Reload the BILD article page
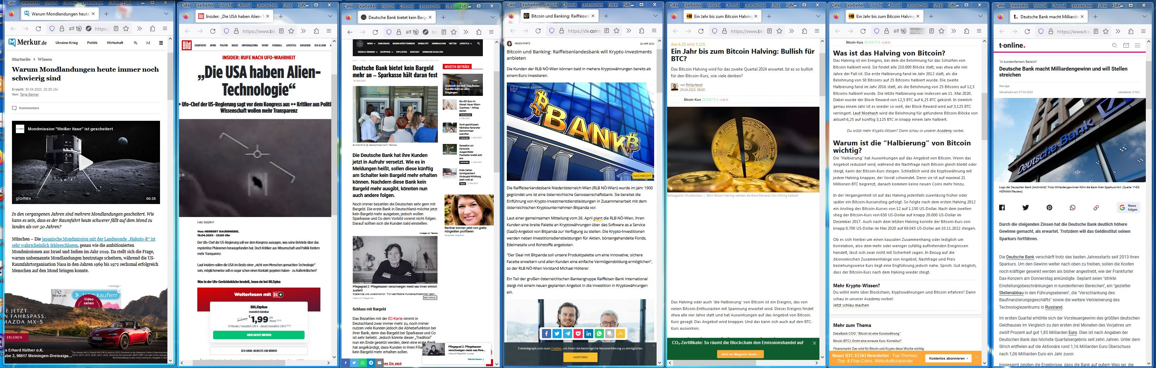 tap(213, 31)
